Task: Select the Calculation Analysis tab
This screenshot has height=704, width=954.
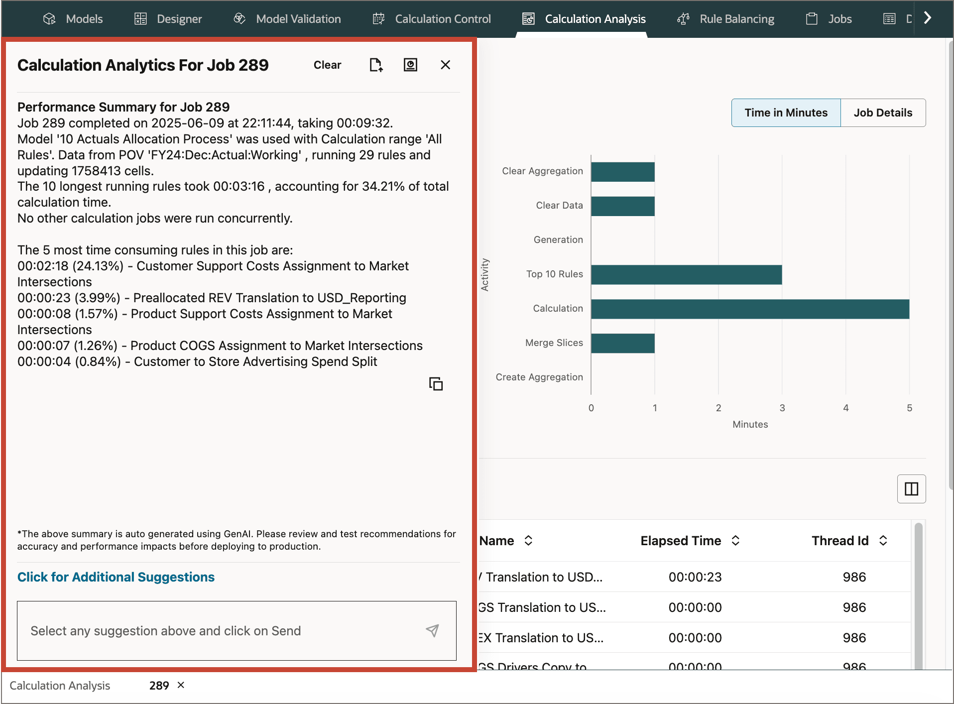Action: 584,19
